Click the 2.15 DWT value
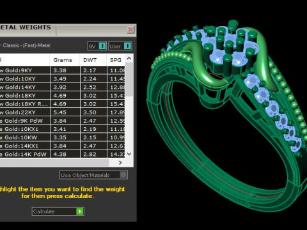Viewport: 307px width, 230px height. 90,137
